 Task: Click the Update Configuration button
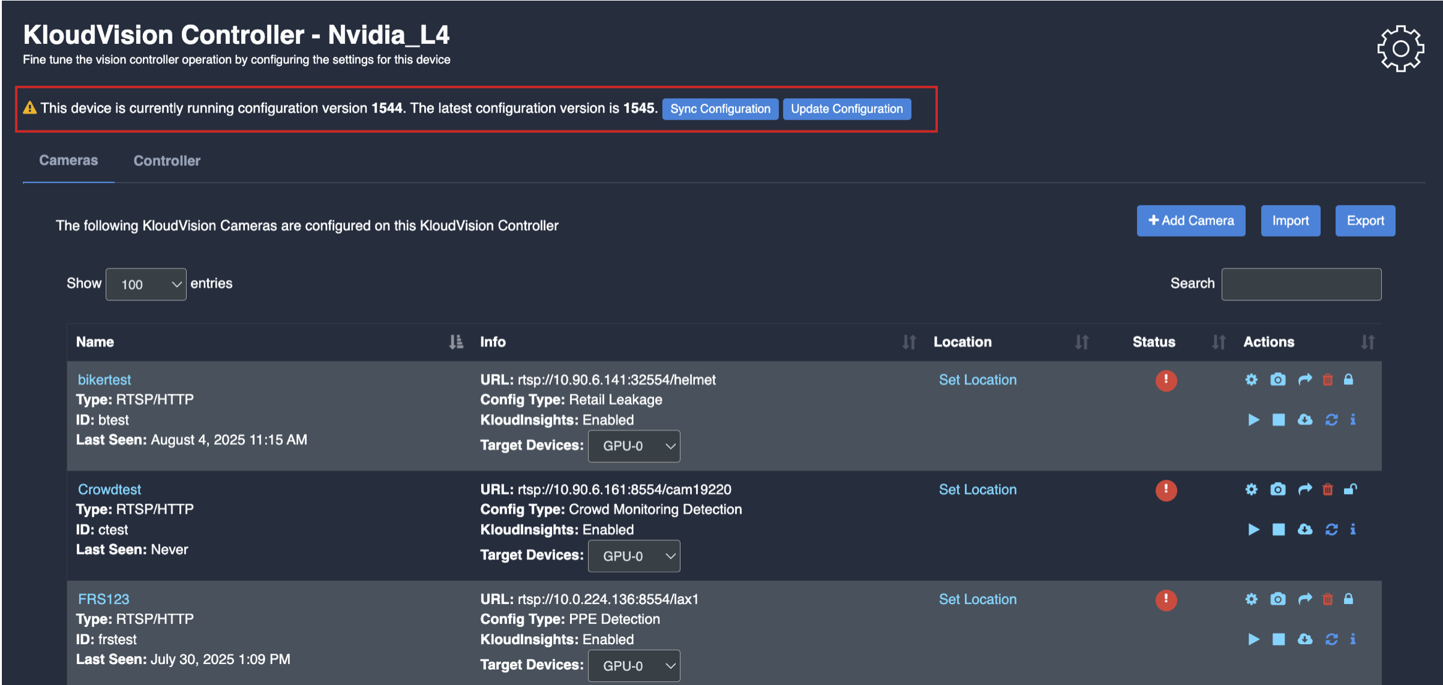[x=847, y=109]
